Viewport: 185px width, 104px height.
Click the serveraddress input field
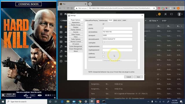[x=117, y=32]
